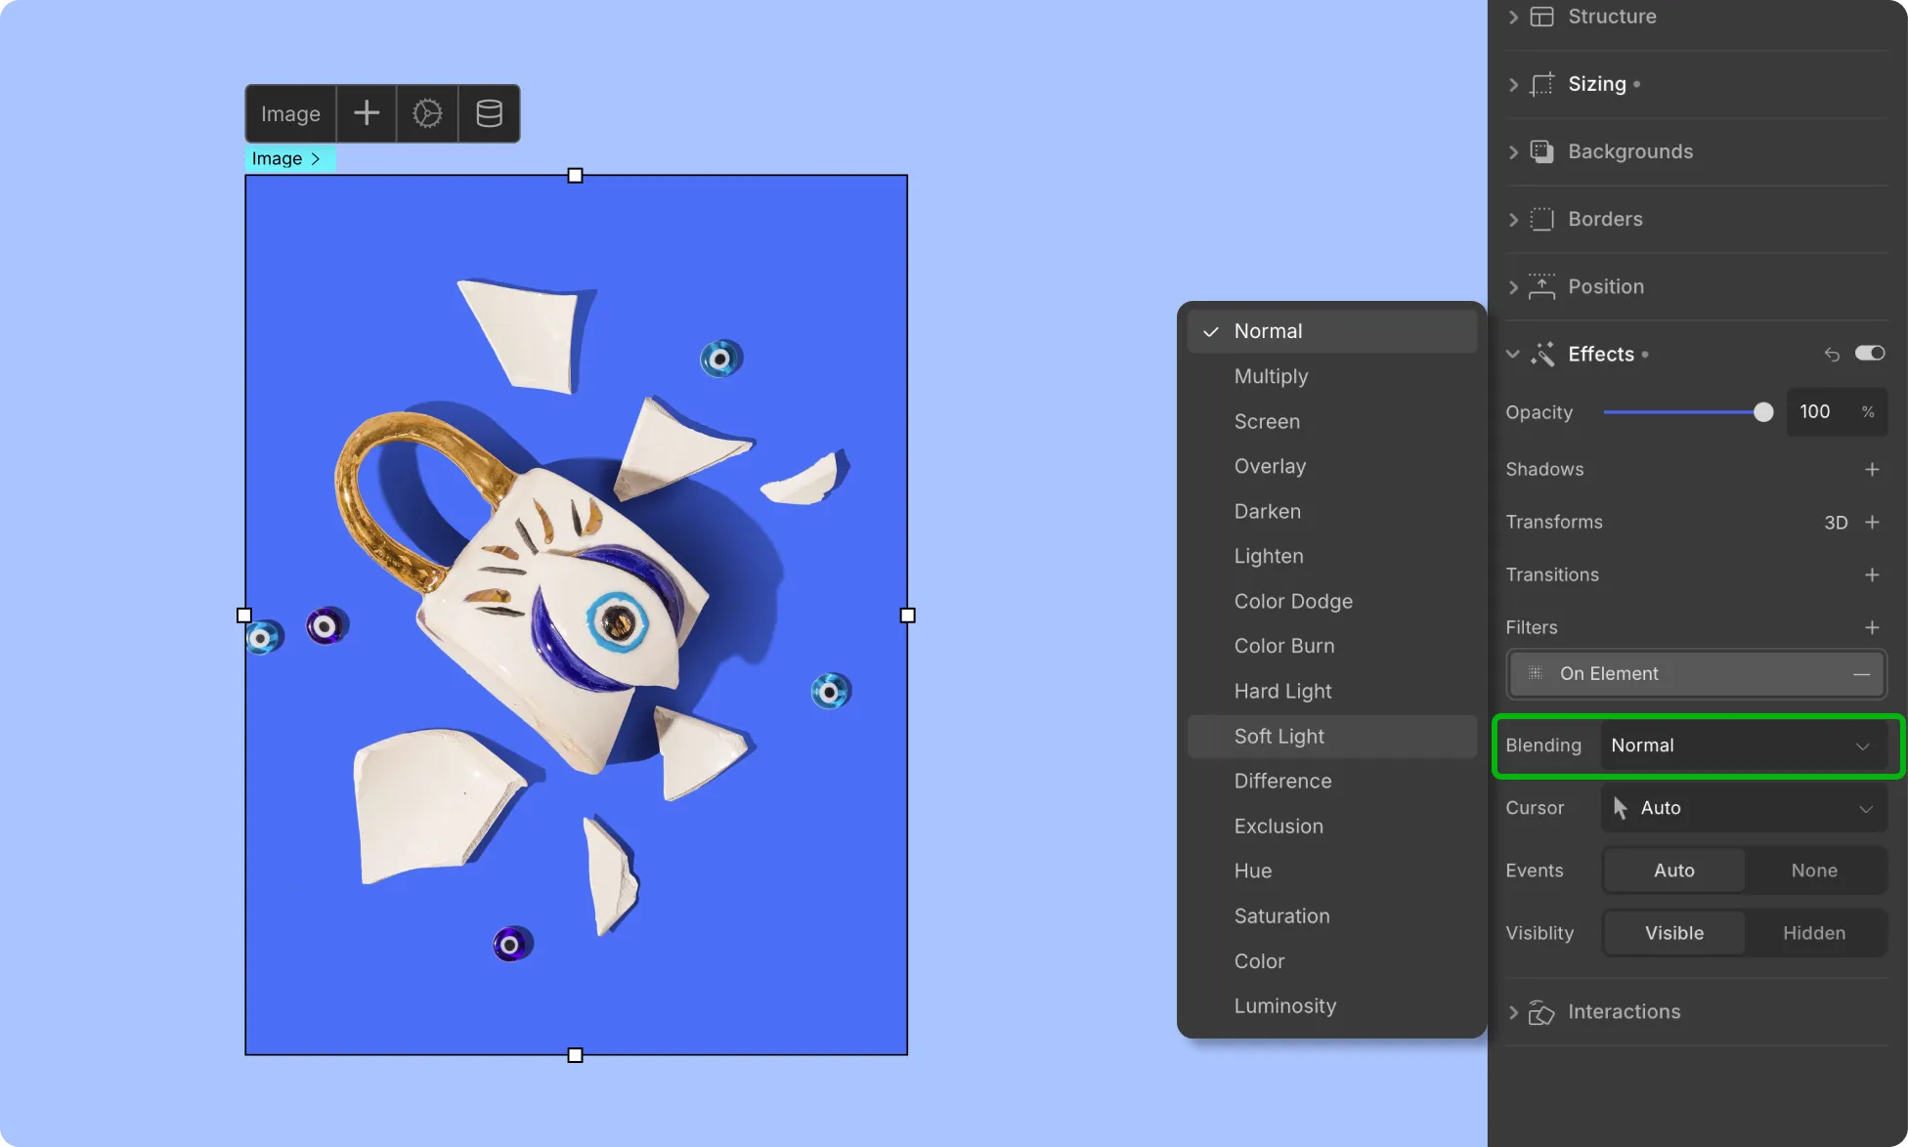1908x1147 pixels.
Task: Expand the Structure section chevron
Action: pyautogui.click(x=1513, y=17)
